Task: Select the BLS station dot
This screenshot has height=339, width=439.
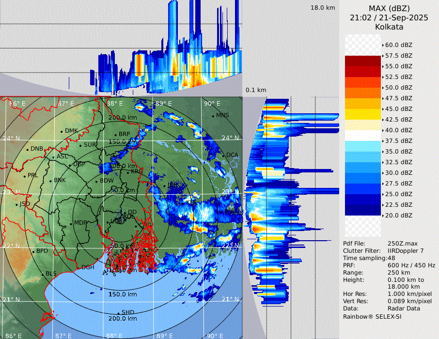Action: 43,274
